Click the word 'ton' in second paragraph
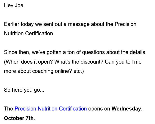This screenshot has width=155, height=124. tap(71, 52)
